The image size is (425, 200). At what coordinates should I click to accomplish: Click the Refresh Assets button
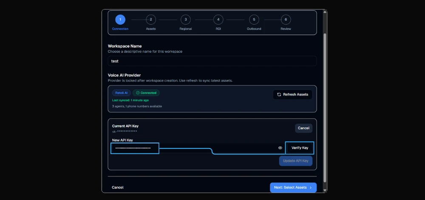click(x=292, y=95)
